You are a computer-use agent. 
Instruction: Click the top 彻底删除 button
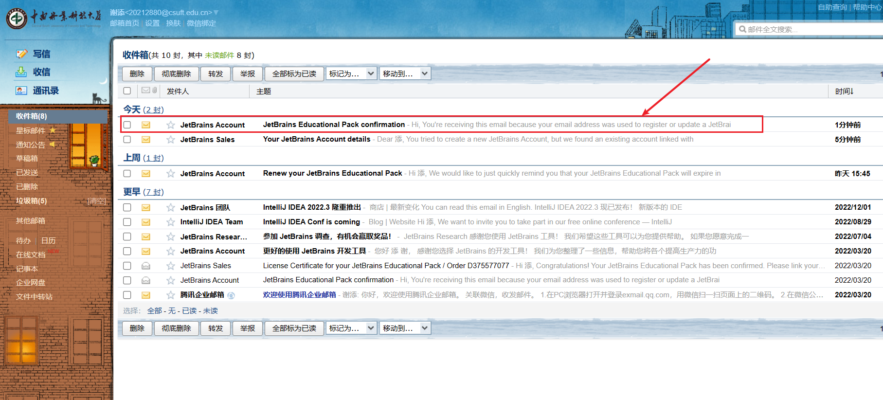177,74
